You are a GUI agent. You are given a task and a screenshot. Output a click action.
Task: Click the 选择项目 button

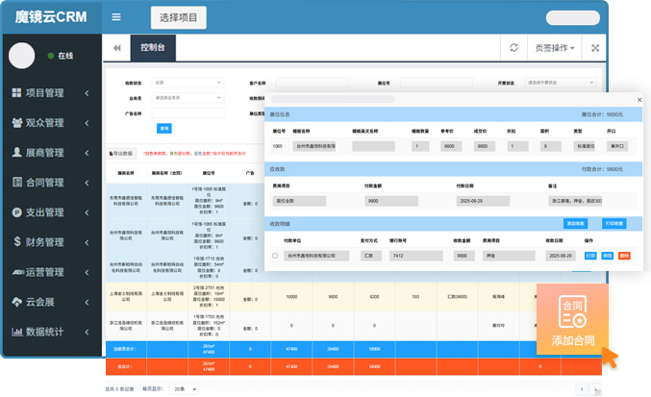[178, 17]
